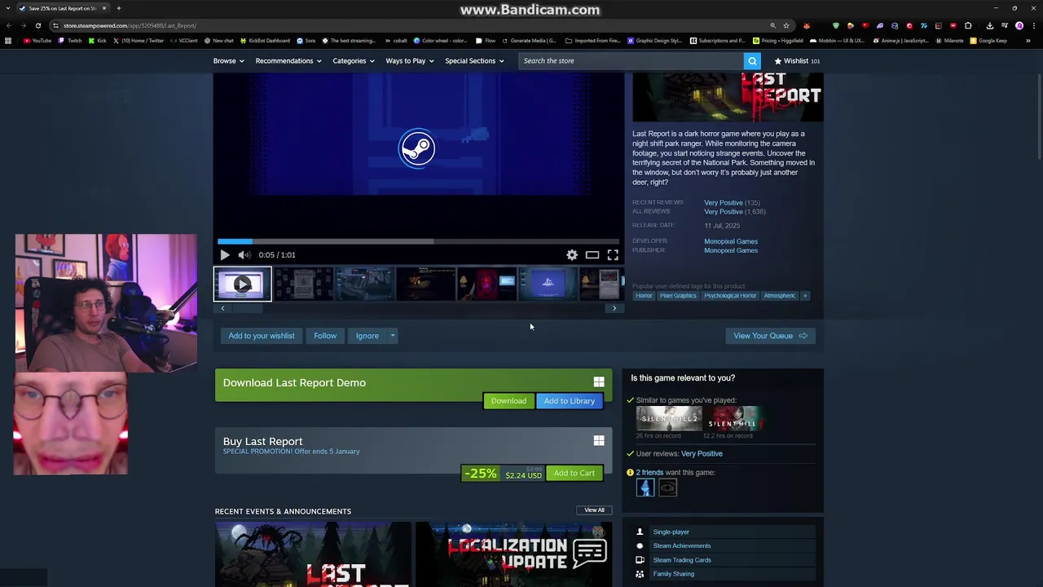Open the Last Report event card
This screenshot has width=1043, height=587.
(x=313, y=554)
